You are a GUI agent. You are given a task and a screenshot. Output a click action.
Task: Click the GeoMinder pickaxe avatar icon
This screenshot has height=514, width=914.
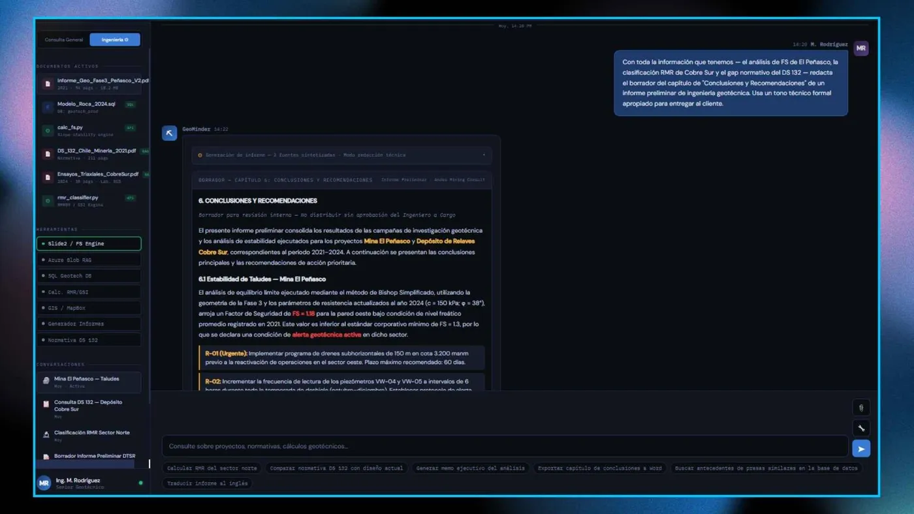169,133
